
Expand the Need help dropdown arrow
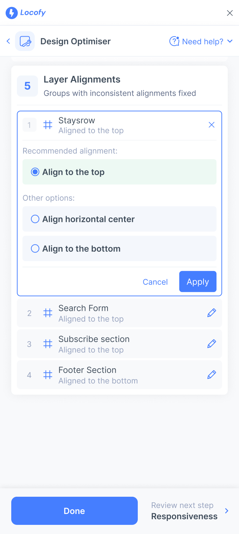(230, 41)
